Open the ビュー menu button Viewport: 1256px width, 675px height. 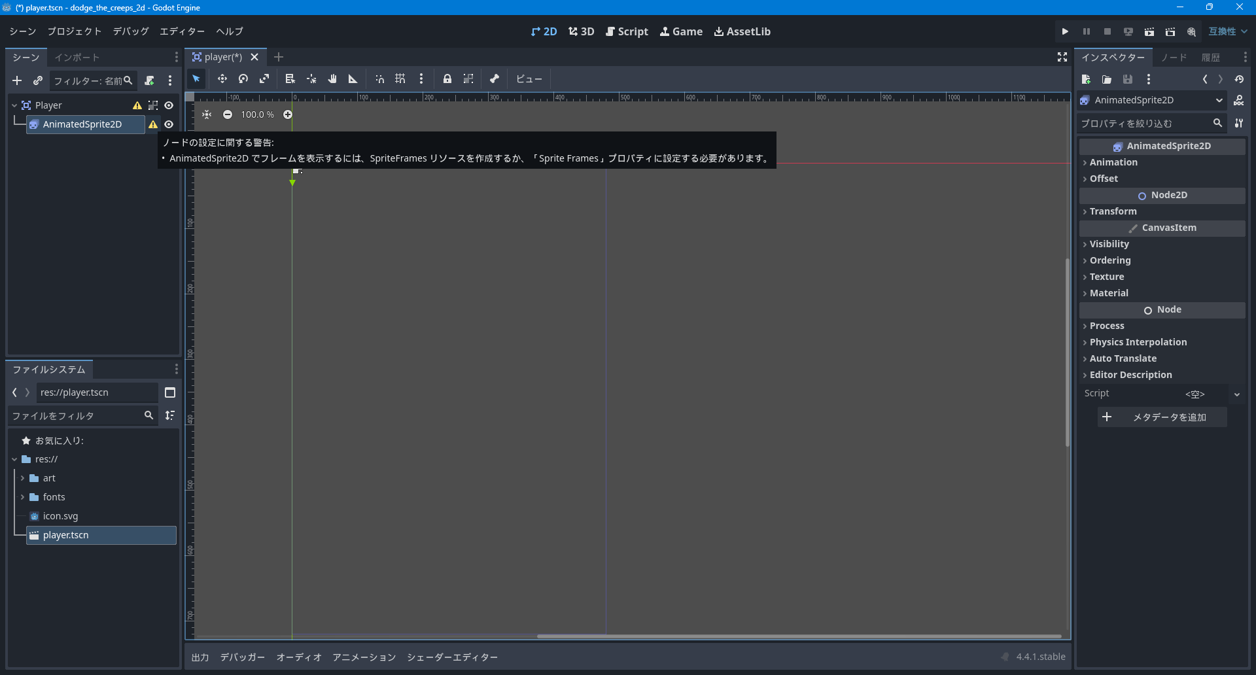point(529,79)
